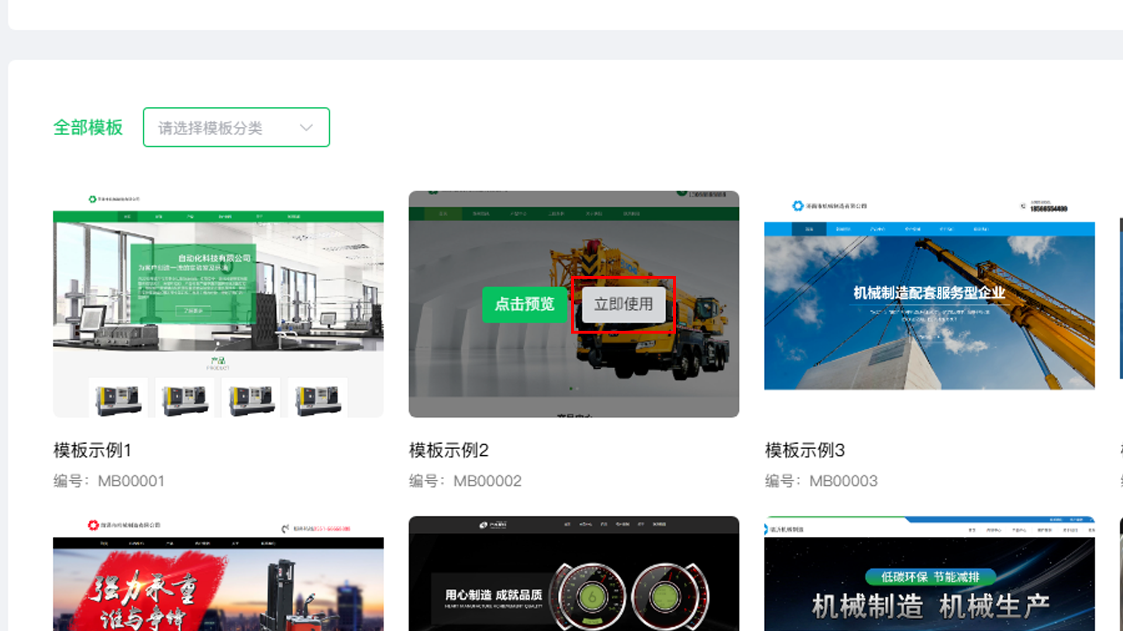Image resolution: width=1123 pixels, height=631 pixels.
Task: Select the 全部模板 tab
Action: 88,127
